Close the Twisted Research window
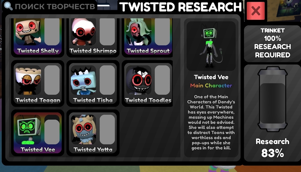Screen dimensions: 301x172 pyautogui.click(x=256, y=11)
